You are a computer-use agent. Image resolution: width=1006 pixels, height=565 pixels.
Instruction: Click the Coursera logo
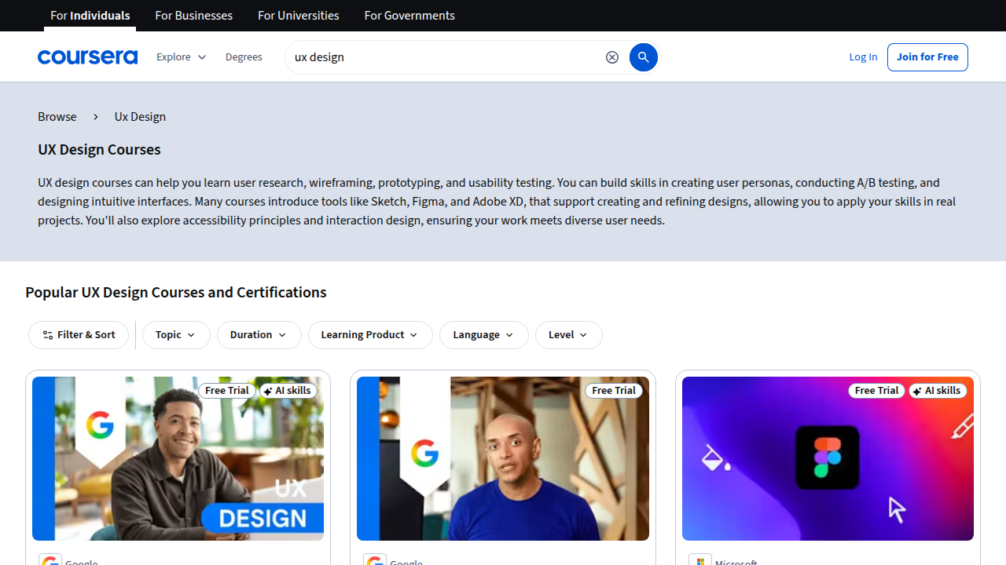click(x=87, y=57)
